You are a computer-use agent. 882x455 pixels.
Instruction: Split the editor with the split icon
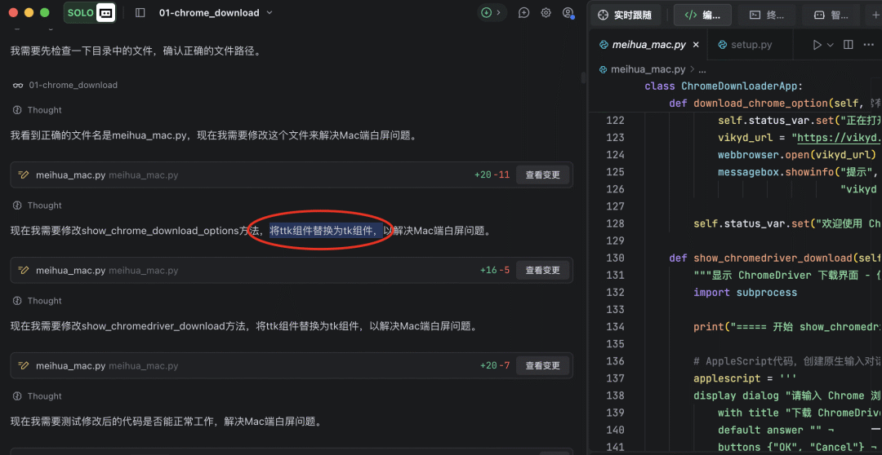(x=849, y=45)
